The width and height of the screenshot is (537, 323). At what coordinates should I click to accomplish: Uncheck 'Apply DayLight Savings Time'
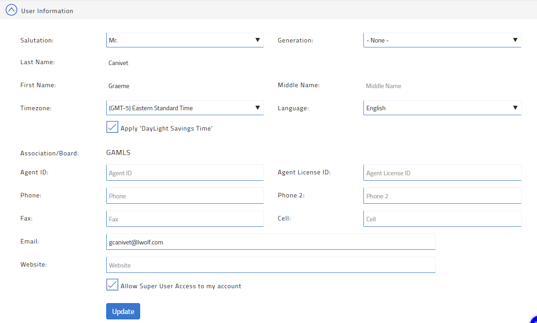pos(112,127)
